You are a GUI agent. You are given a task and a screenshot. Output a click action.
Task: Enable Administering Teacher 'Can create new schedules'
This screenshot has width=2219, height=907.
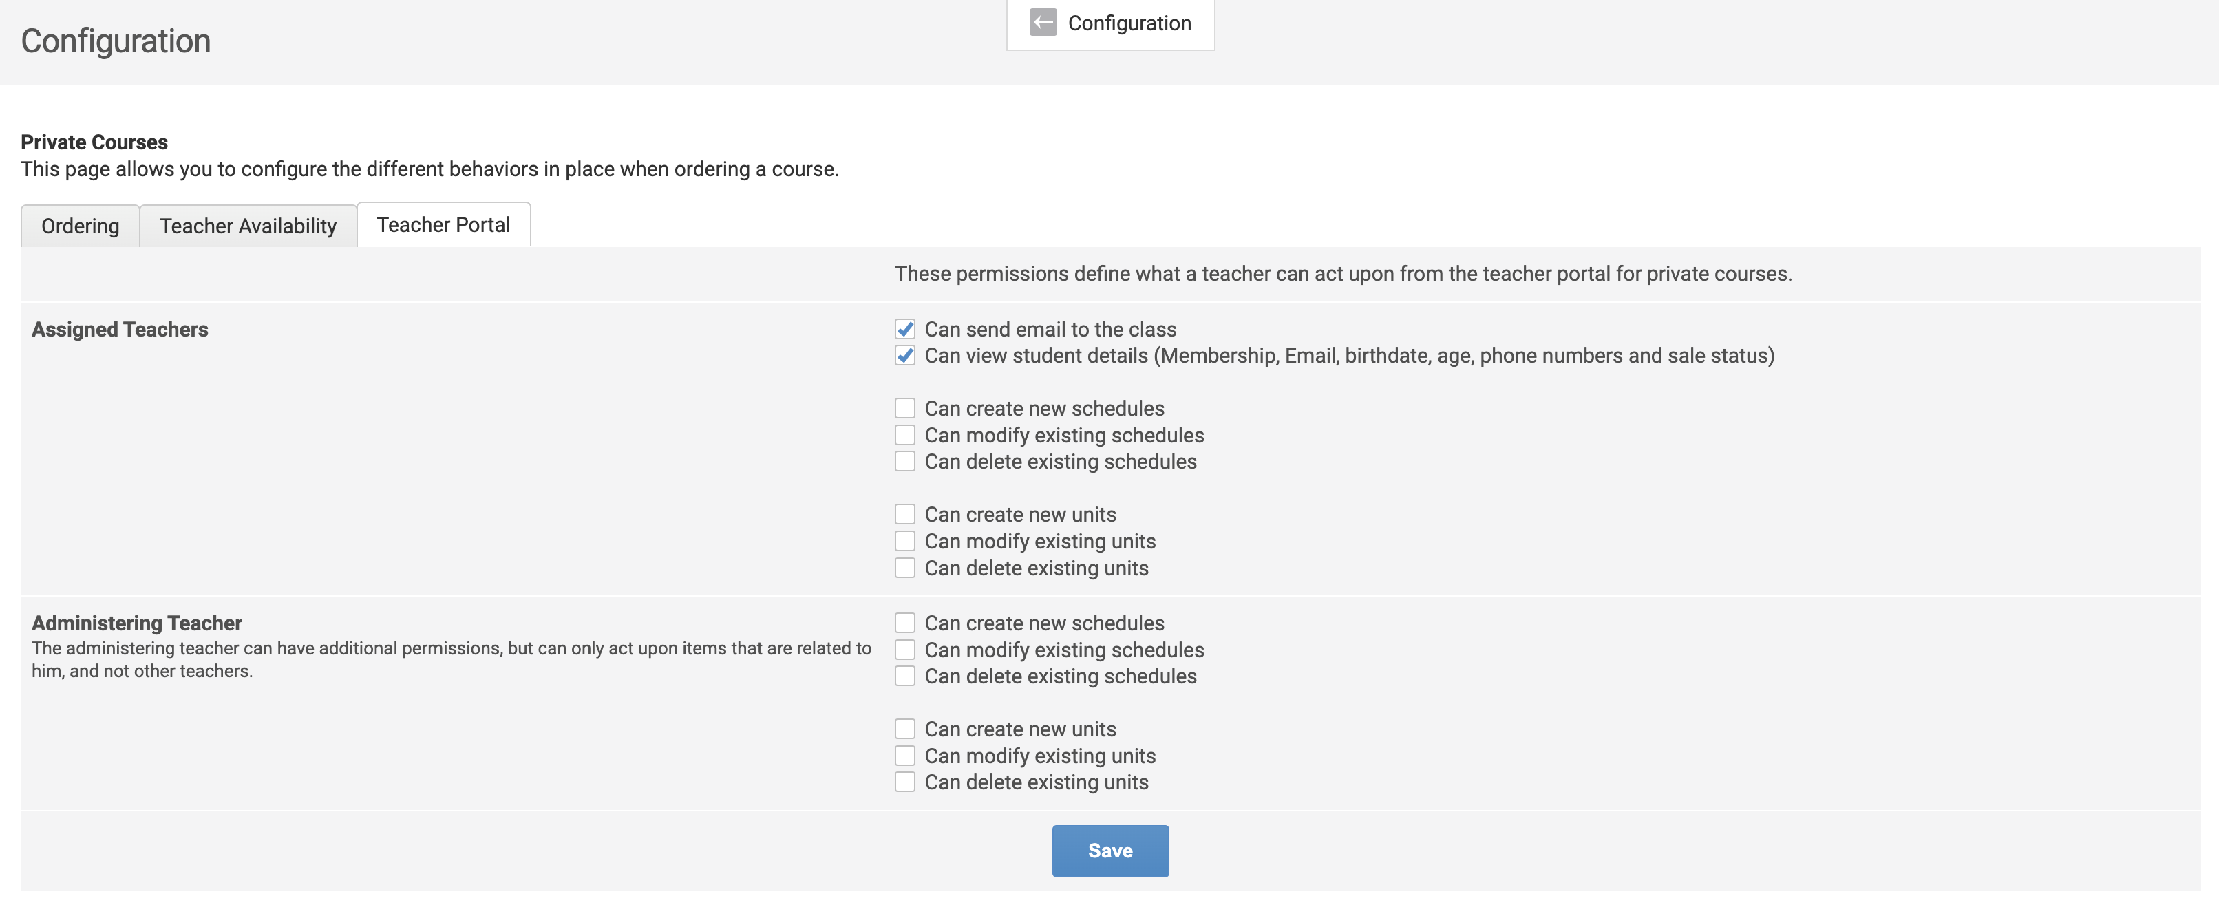click(x=904, y=623)
